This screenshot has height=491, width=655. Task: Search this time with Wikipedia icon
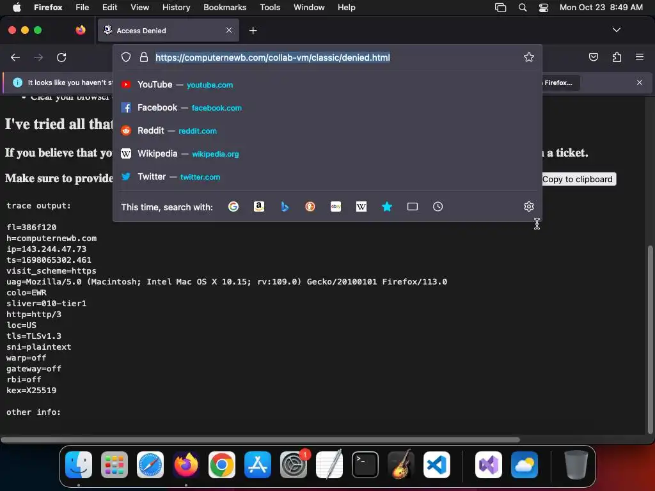361,207
